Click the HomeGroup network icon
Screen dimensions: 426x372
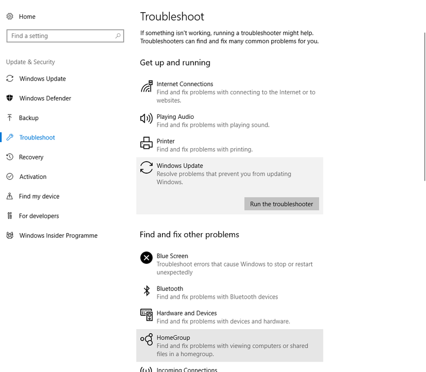(146, 339)
